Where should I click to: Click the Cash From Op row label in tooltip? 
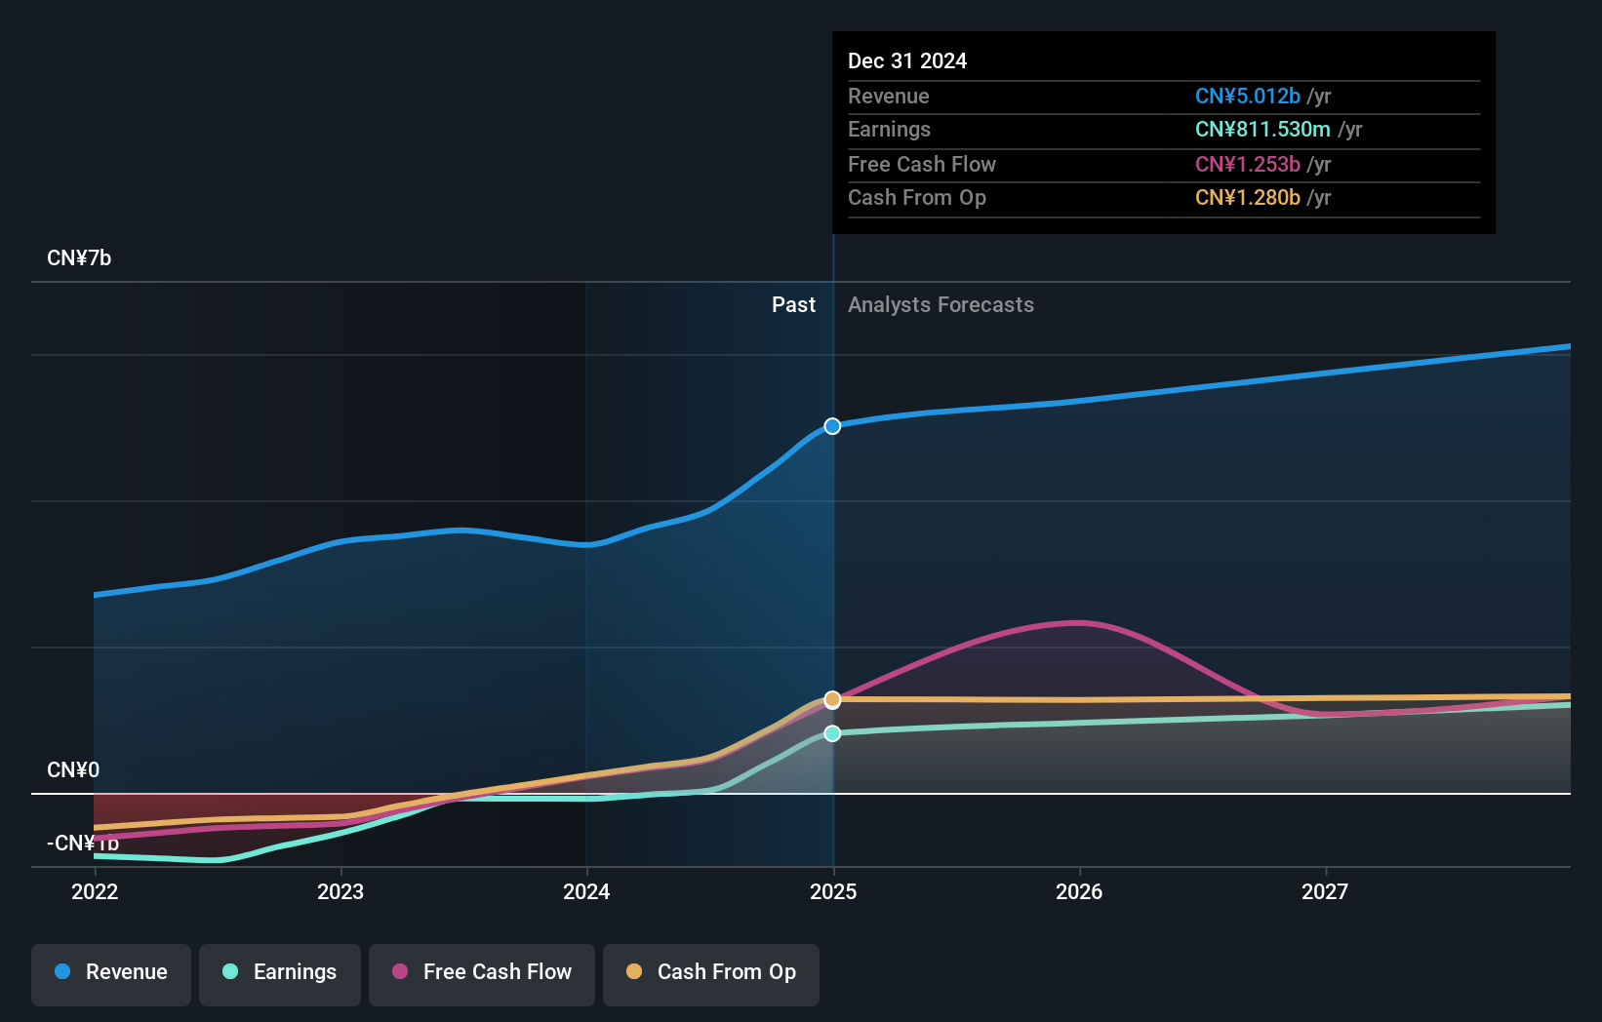pyautogui.click(x=917, y=198)
